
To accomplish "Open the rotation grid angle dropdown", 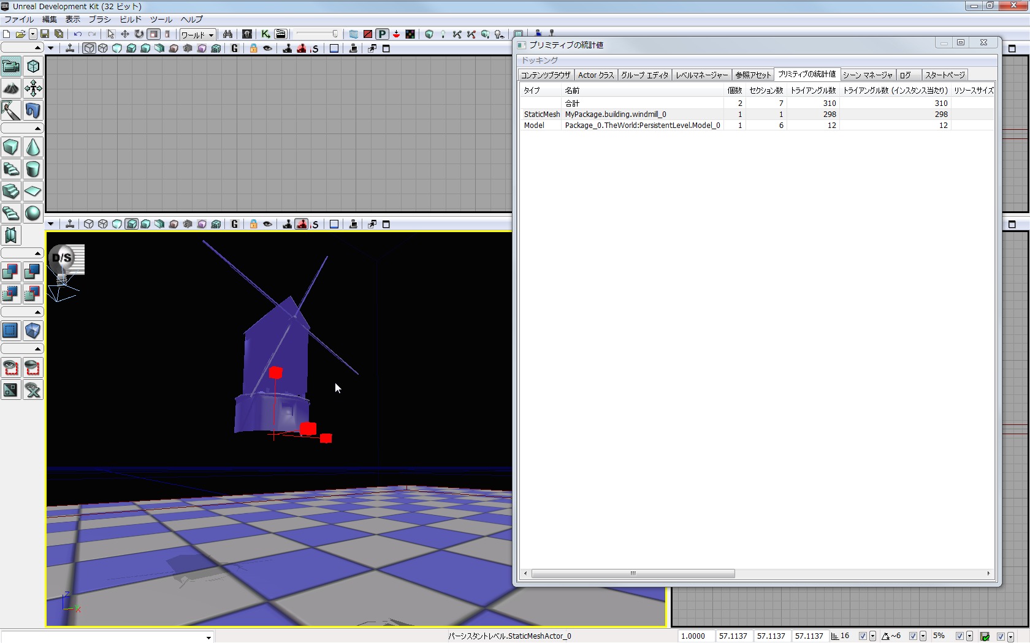I will click(x=923, y=636).
